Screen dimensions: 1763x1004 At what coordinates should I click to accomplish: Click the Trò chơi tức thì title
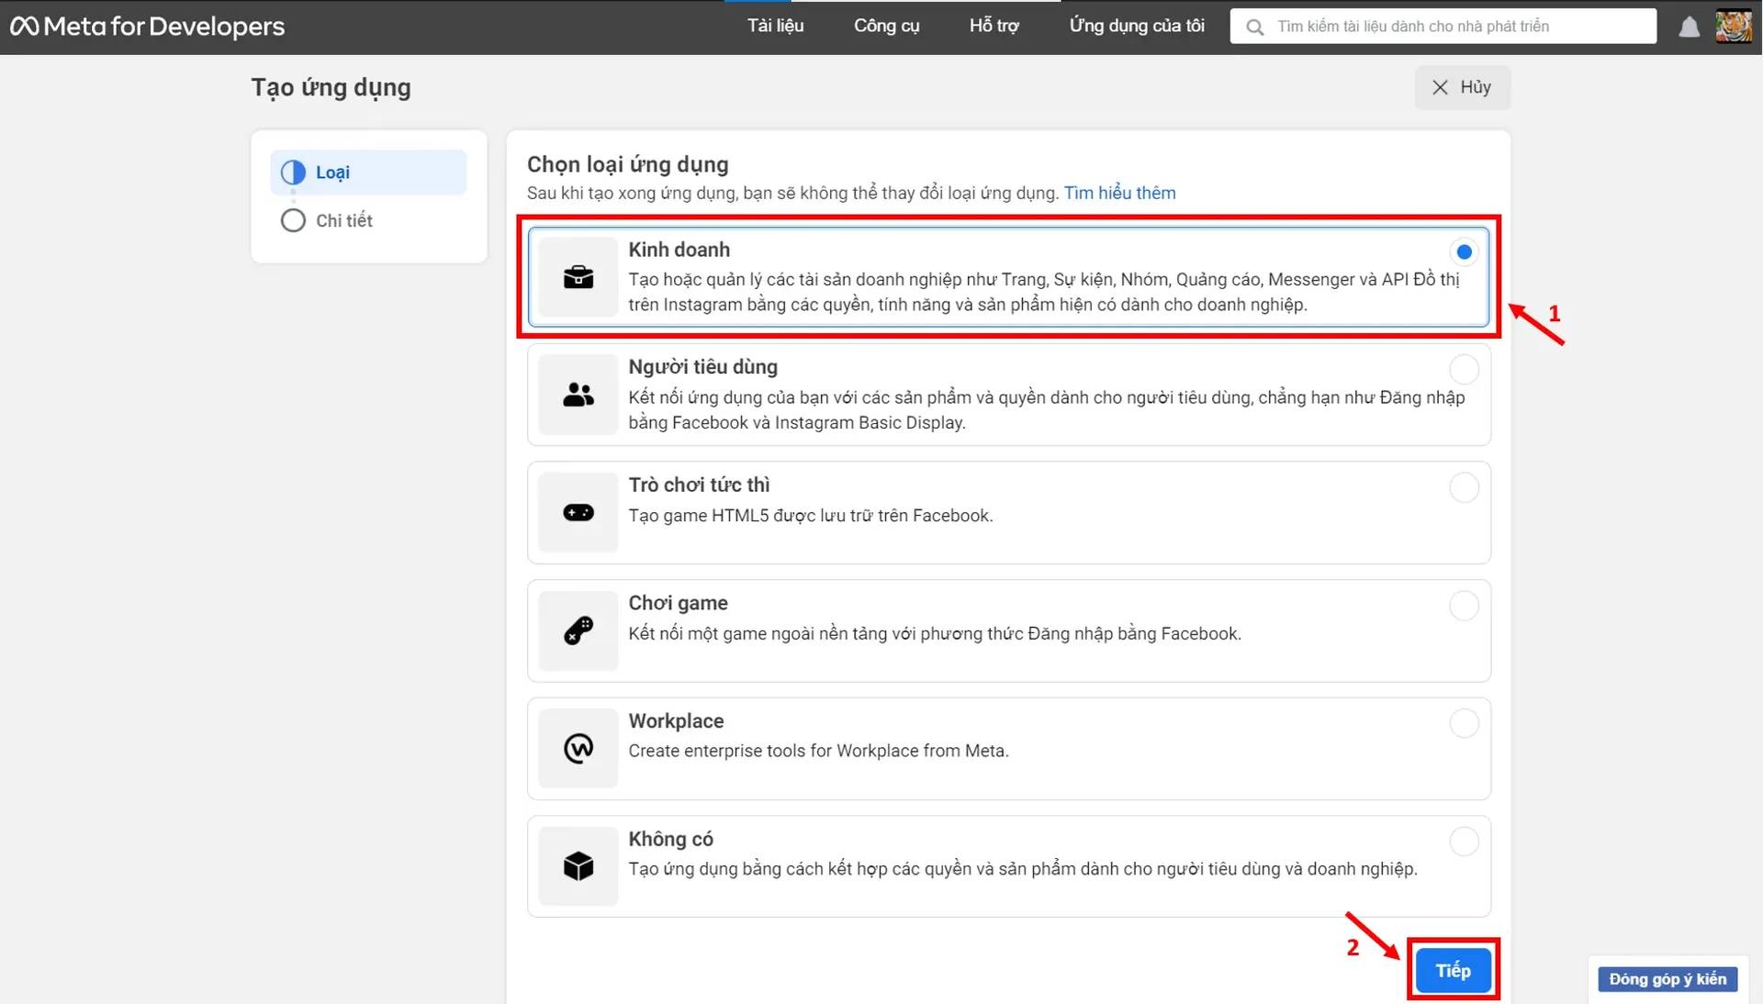point(699,485)
